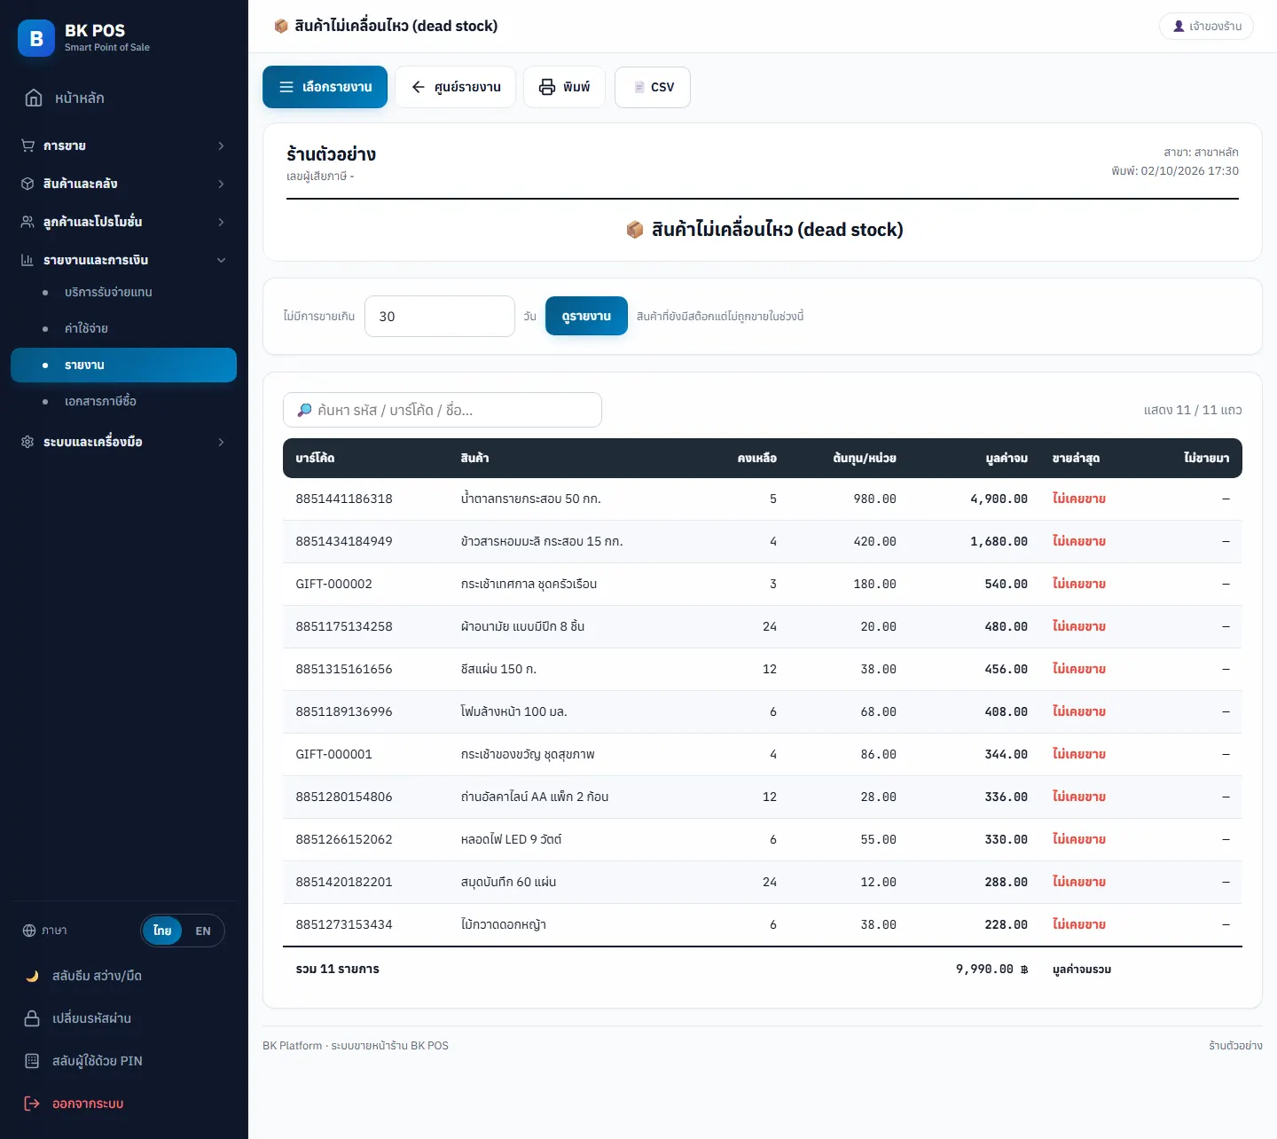The image size is (1277, 1139).
Task: Open the ค่าใช้จ่าย submenu item
Action: tap(123, 328)
